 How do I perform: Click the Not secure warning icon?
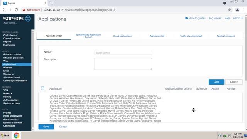click(24, 10)
